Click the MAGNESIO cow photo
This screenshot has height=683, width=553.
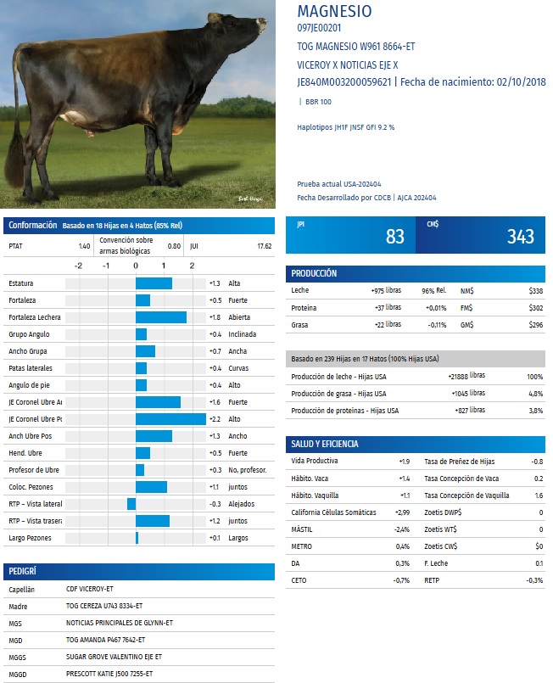pos(138,104)
